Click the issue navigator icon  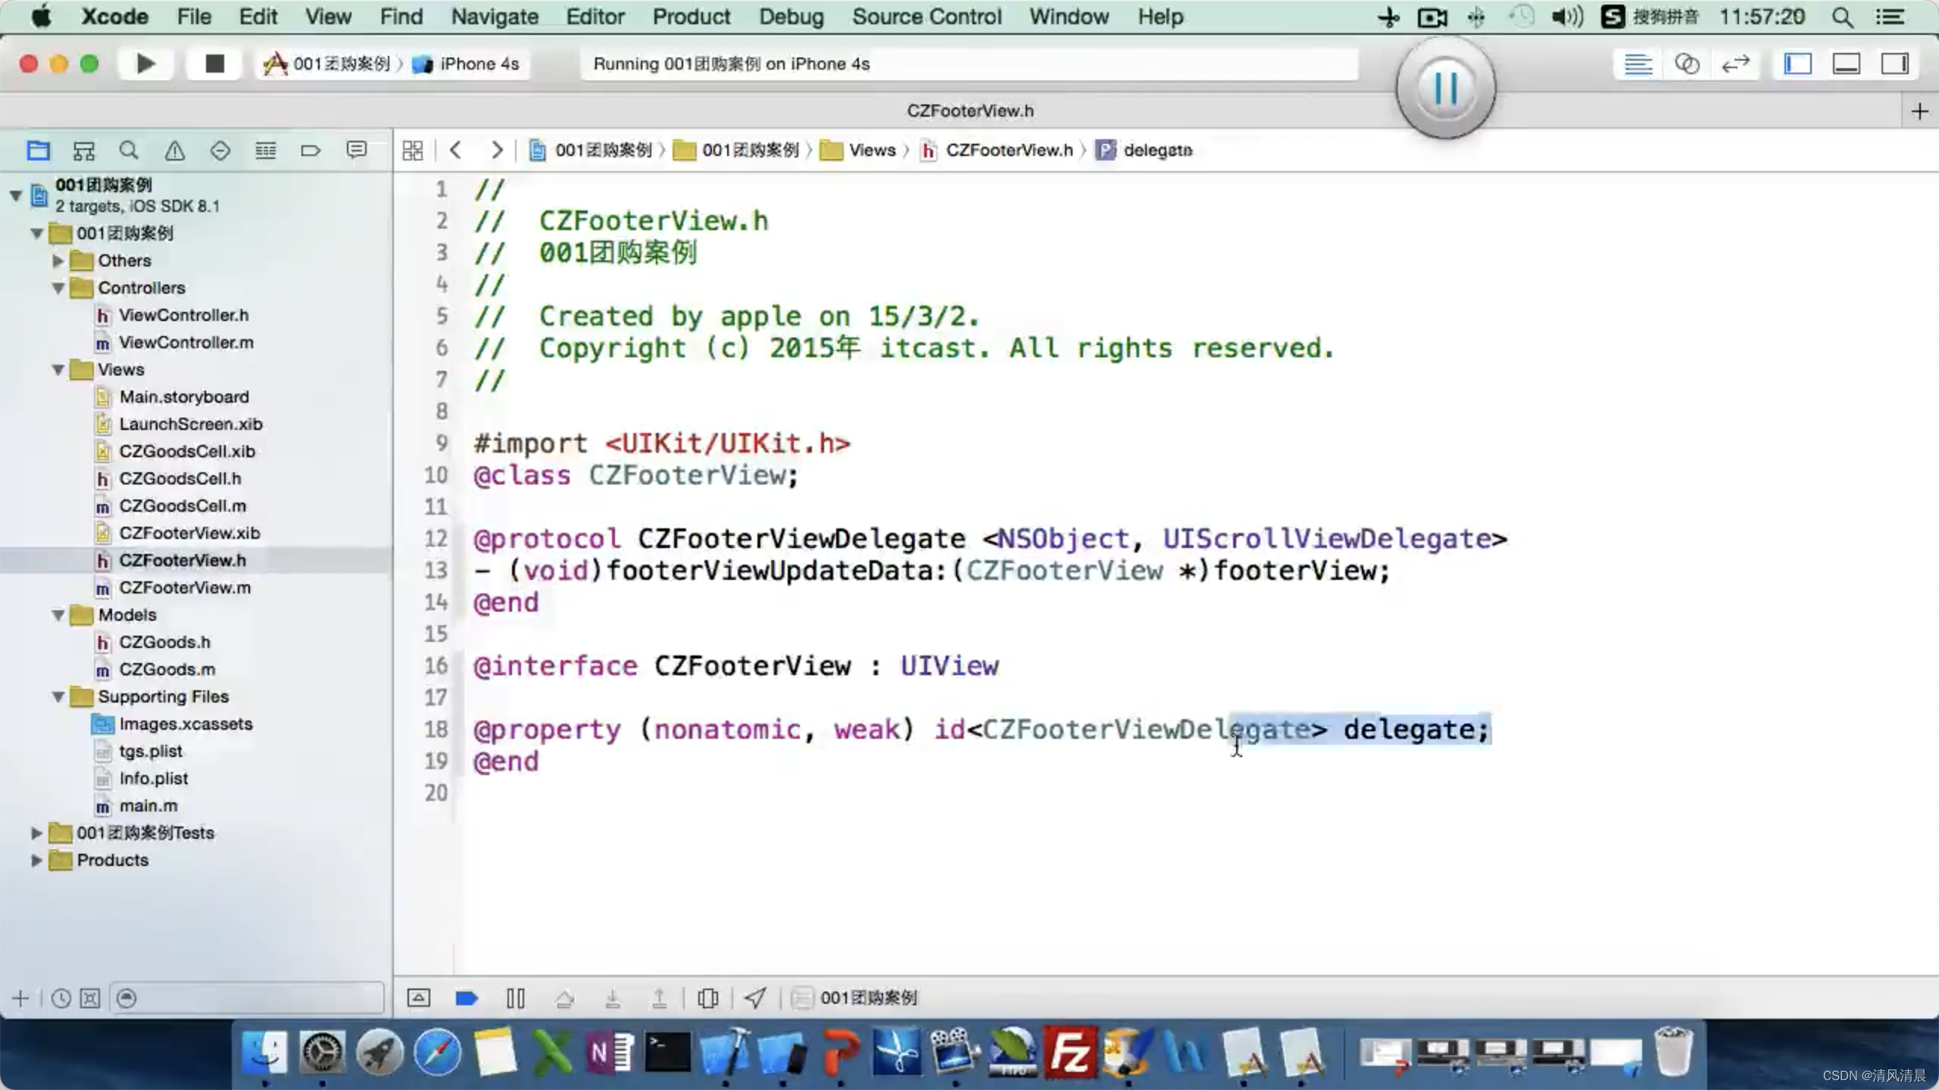coord(174,151)
